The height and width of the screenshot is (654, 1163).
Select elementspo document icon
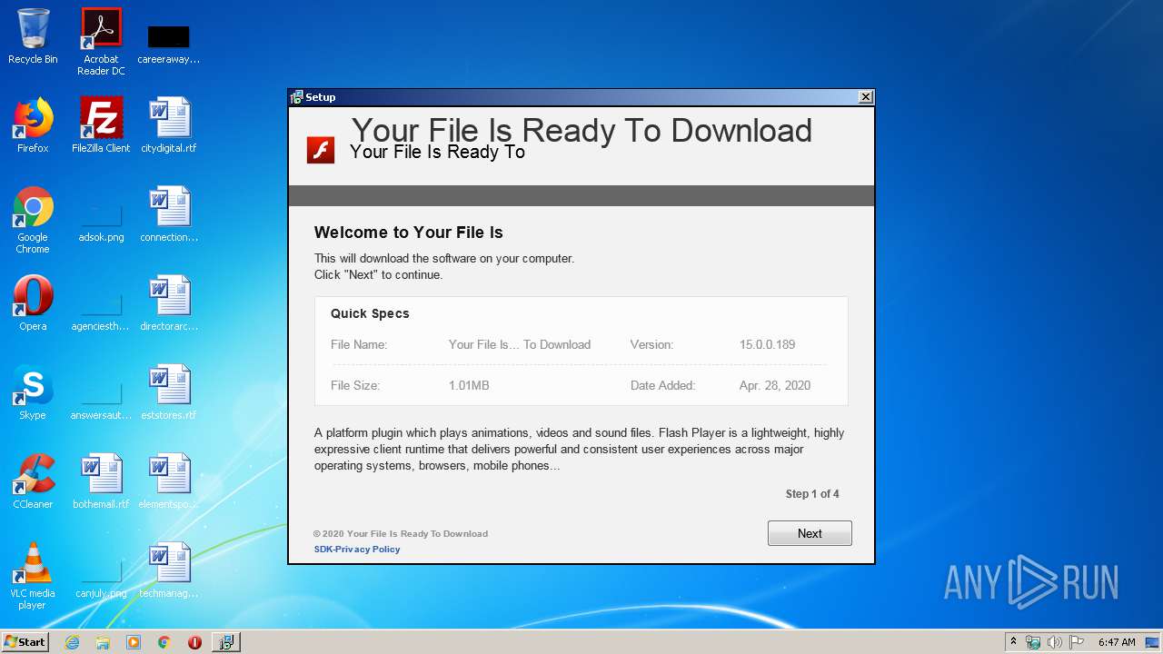click(x=169, y=481)
